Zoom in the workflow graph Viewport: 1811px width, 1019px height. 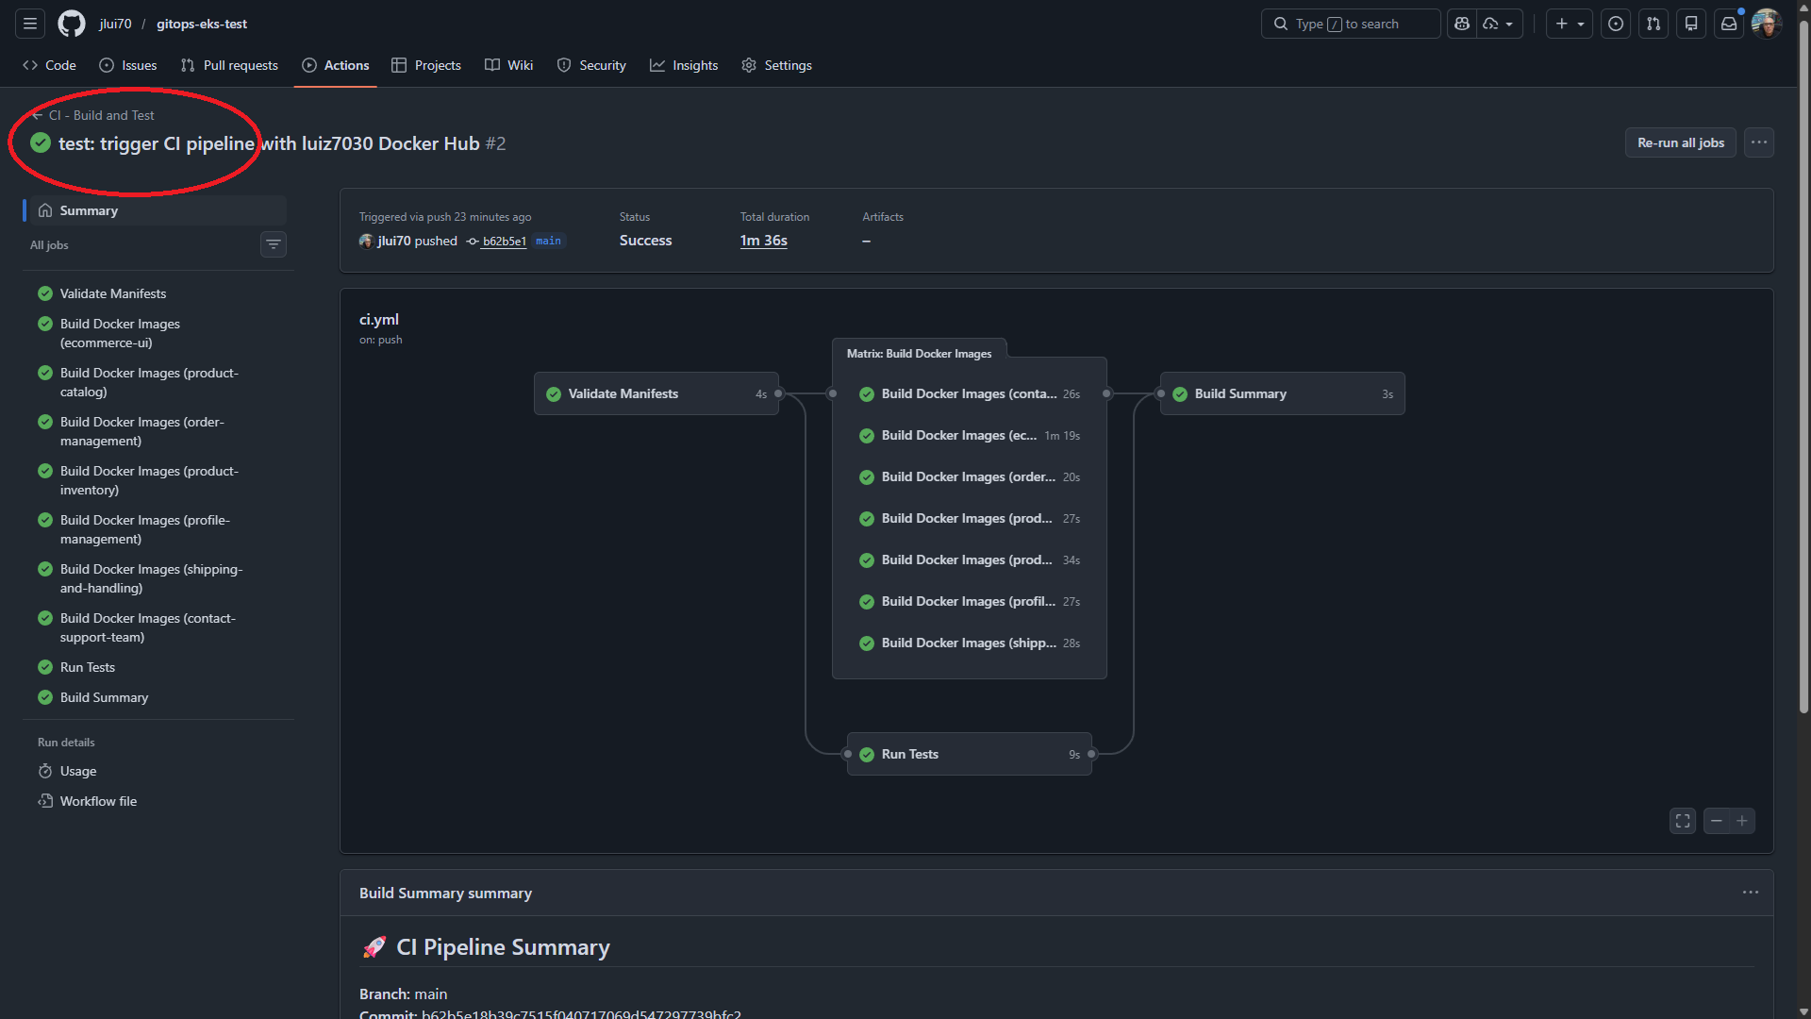pos(1742,821)
